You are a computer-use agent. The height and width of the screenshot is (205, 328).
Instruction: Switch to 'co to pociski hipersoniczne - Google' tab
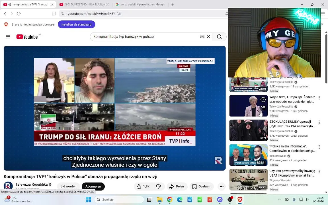(141, 4)
